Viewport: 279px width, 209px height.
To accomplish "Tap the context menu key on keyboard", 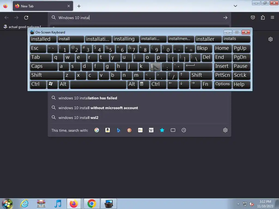I will pos(144,84).
